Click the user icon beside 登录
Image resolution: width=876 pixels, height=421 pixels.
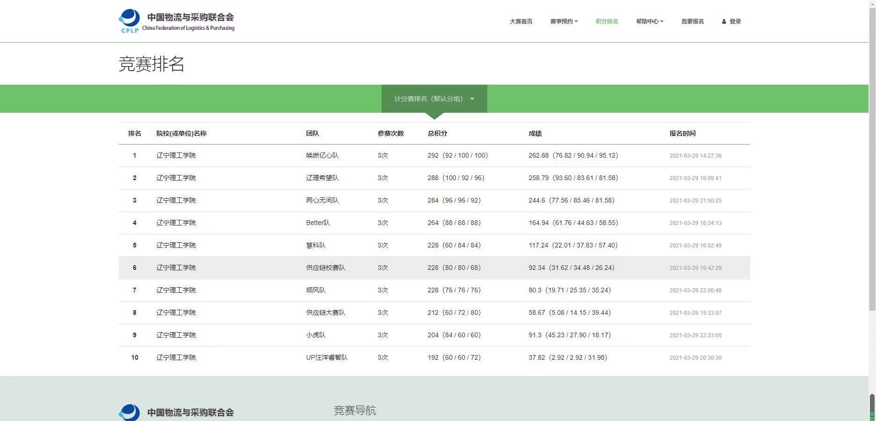(x=724, y=22)
